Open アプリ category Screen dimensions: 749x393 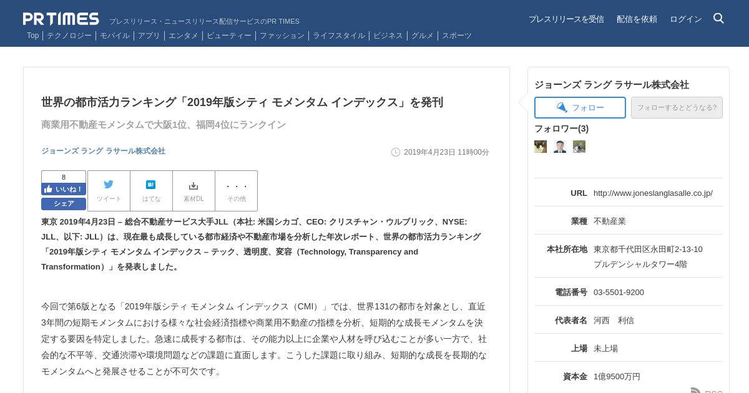coord(149,36)
